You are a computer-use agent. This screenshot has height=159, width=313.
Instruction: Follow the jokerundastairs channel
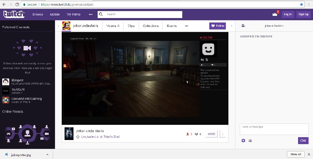click(218, 26)
